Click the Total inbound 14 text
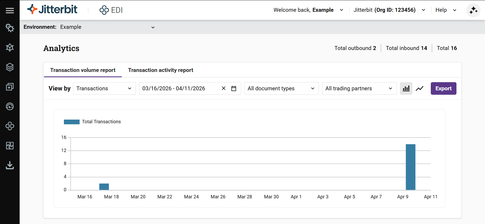485x224 pixels. click(x=406, y=48)
